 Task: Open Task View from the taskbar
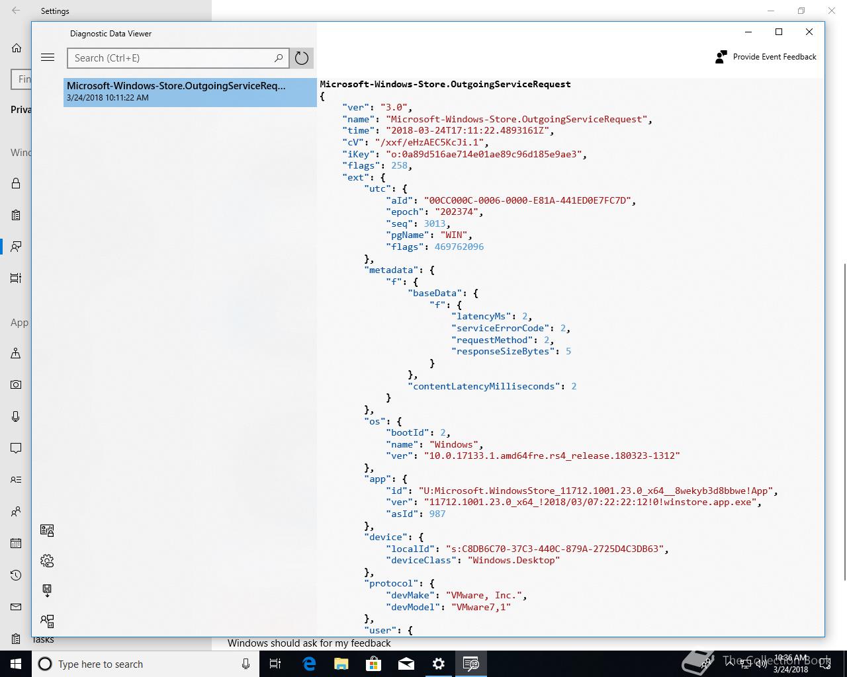pyautogui.click(x=275, y=664)
